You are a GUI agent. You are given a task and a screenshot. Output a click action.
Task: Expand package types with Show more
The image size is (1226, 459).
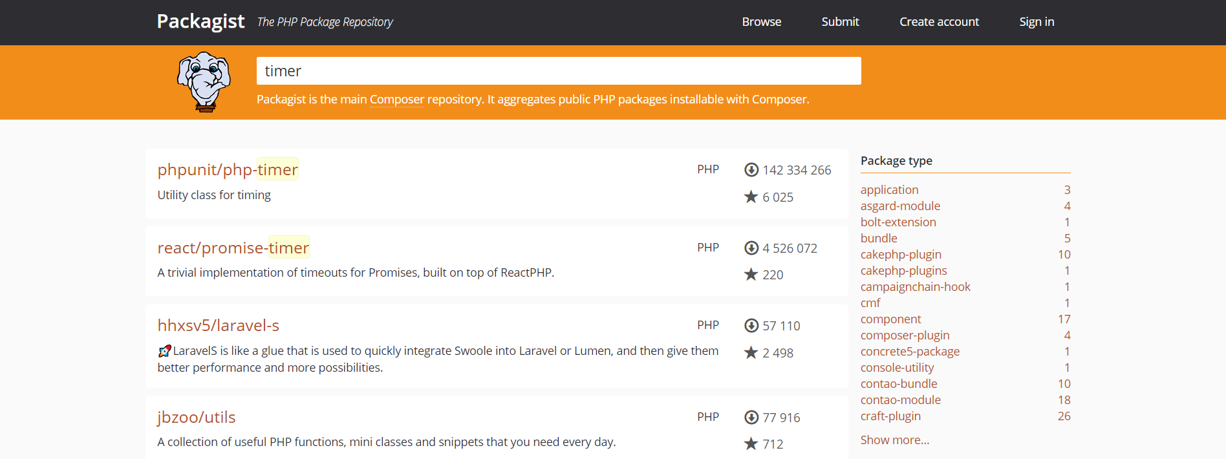point(894,440)
